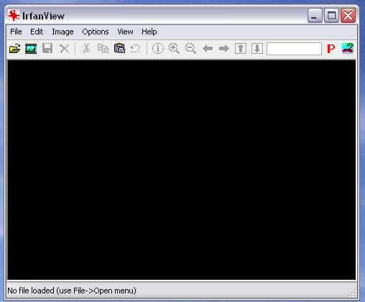Click the Save floppy disk icon

(x=47, y=49)
